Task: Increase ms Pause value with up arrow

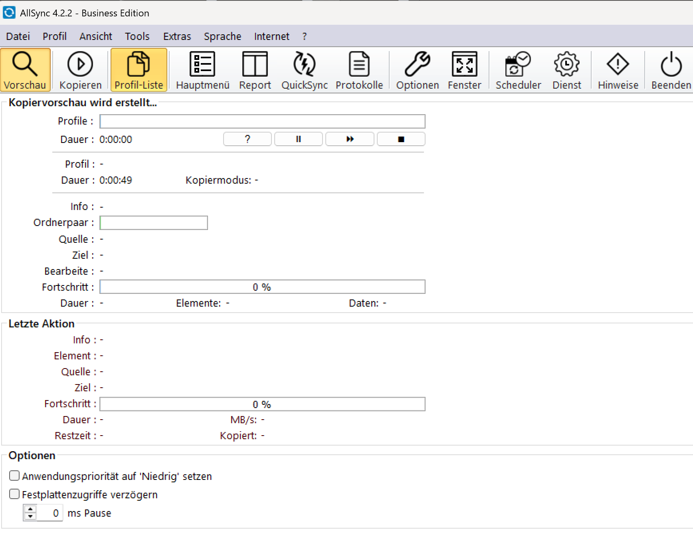Action: click(x=30, y=509)
